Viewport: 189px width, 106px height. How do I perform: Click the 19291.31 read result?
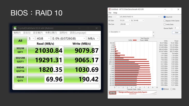45,60
